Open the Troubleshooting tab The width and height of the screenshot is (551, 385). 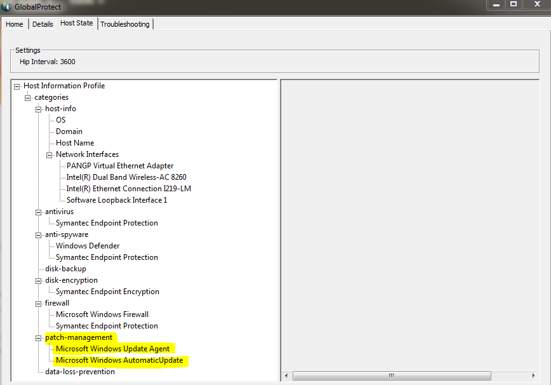pyautogui.click(x=125, y=24)
